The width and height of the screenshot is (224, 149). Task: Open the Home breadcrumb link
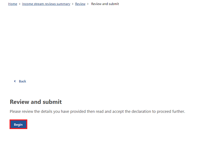point(12,4)
